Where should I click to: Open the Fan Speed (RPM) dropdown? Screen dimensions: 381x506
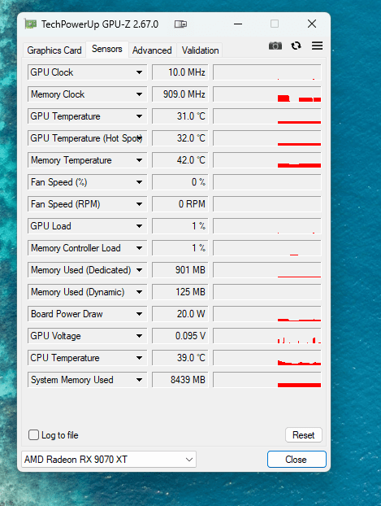(x=139, y=204)
